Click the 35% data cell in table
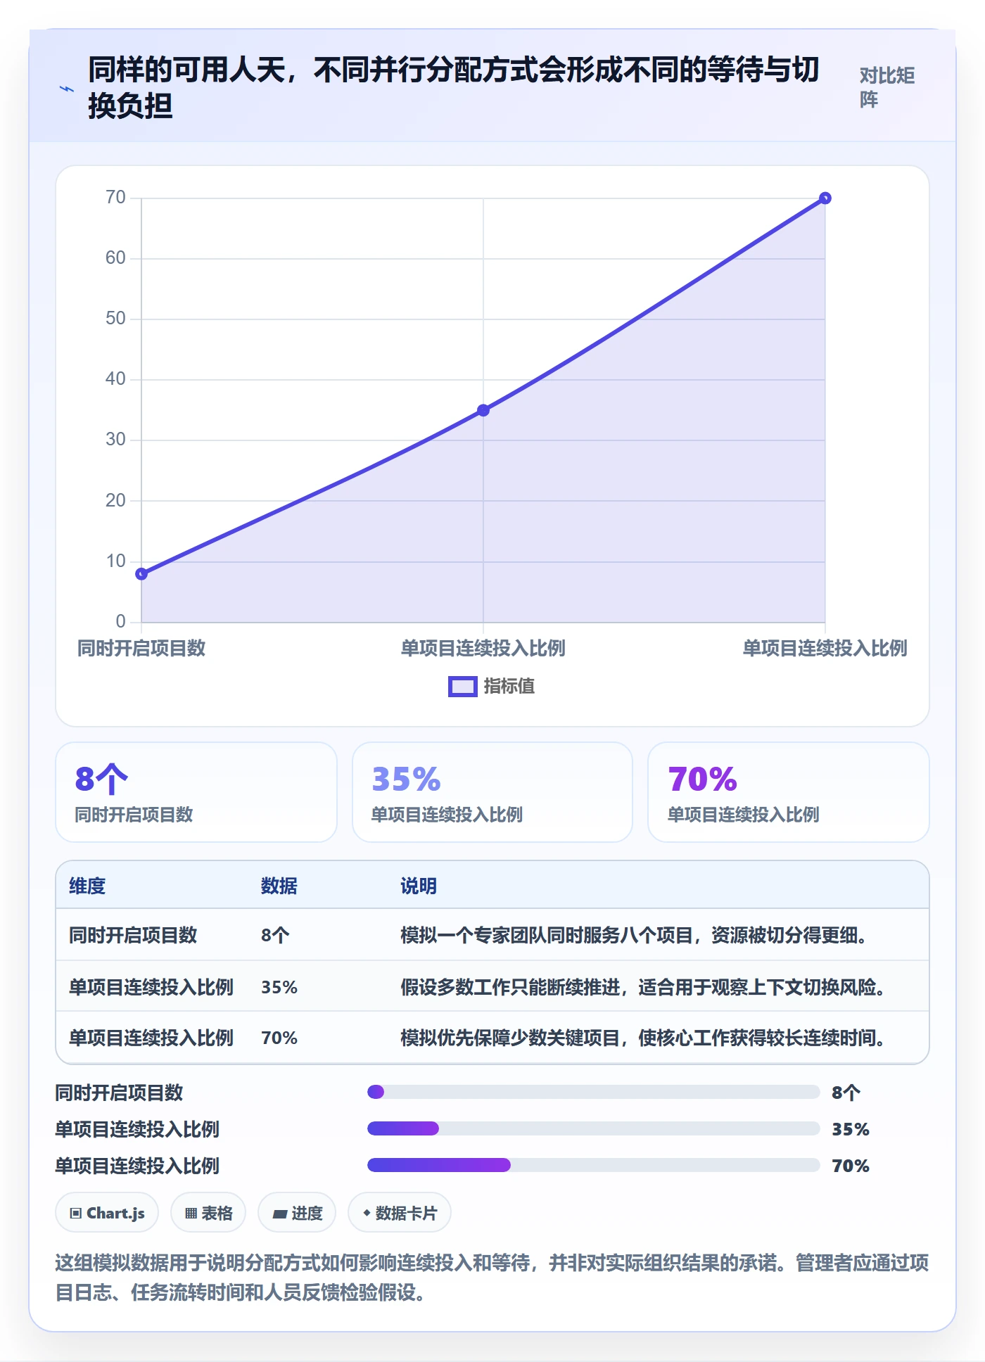 point(279,987)
